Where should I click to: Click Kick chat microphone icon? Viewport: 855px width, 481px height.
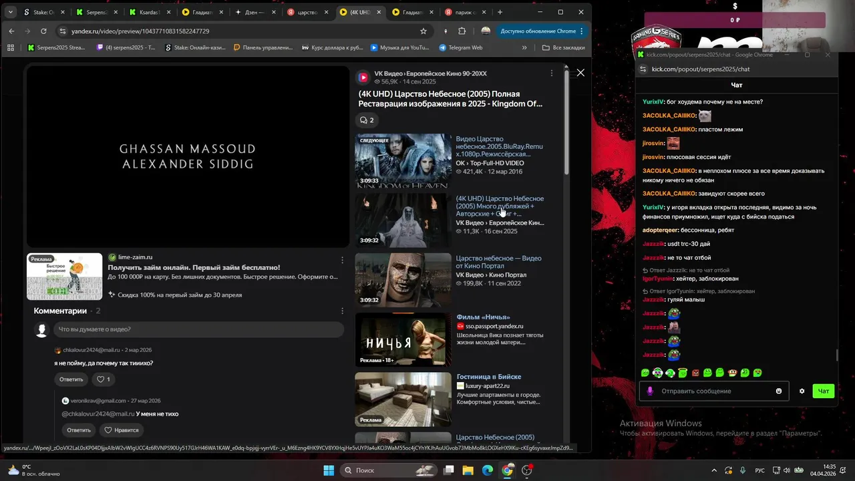click(x=650, y=391)
